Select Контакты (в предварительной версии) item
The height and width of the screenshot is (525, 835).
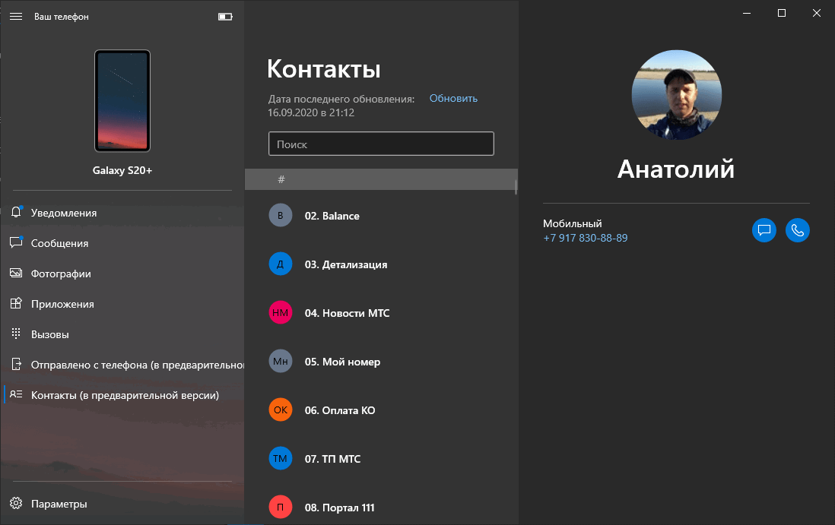[122, 394]
